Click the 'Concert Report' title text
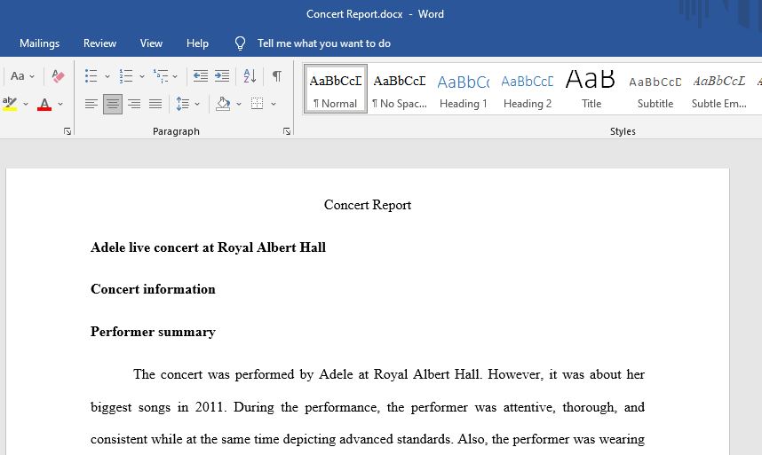This screenshot has height=455, width=762. point(368,205)
